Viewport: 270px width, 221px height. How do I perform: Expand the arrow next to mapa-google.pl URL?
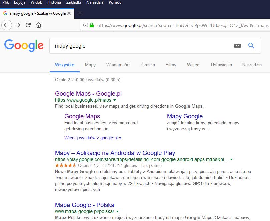click(117, 211)
